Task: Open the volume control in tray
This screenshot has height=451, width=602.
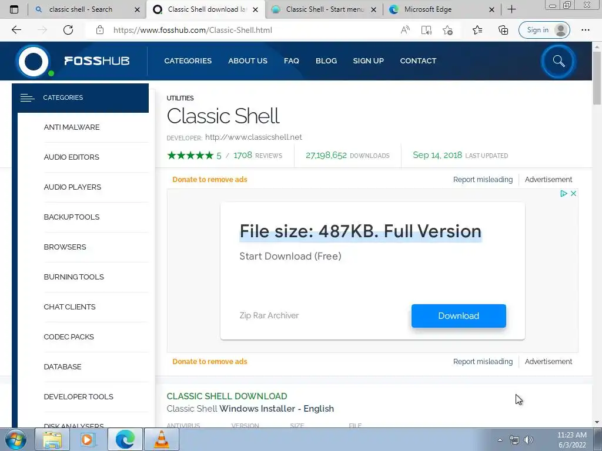Action: click(x=529, y=440)
